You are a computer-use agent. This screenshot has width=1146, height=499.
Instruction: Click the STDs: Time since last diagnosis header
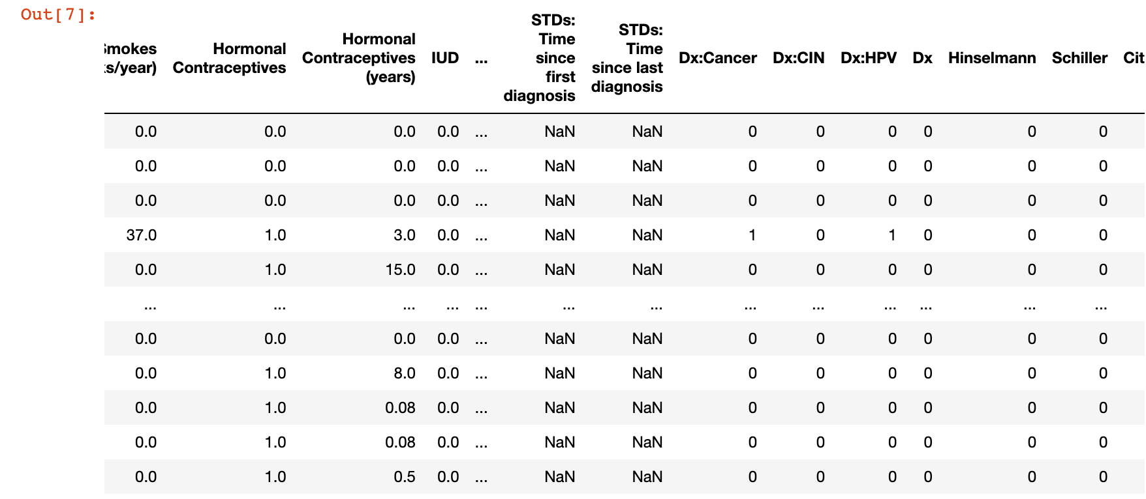(627, 58)
